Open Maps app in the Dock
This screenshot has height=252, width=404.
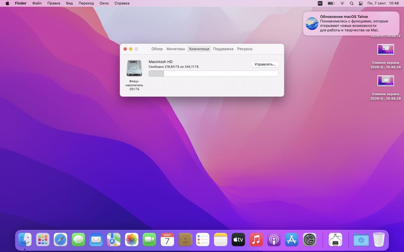pos(114,240)
